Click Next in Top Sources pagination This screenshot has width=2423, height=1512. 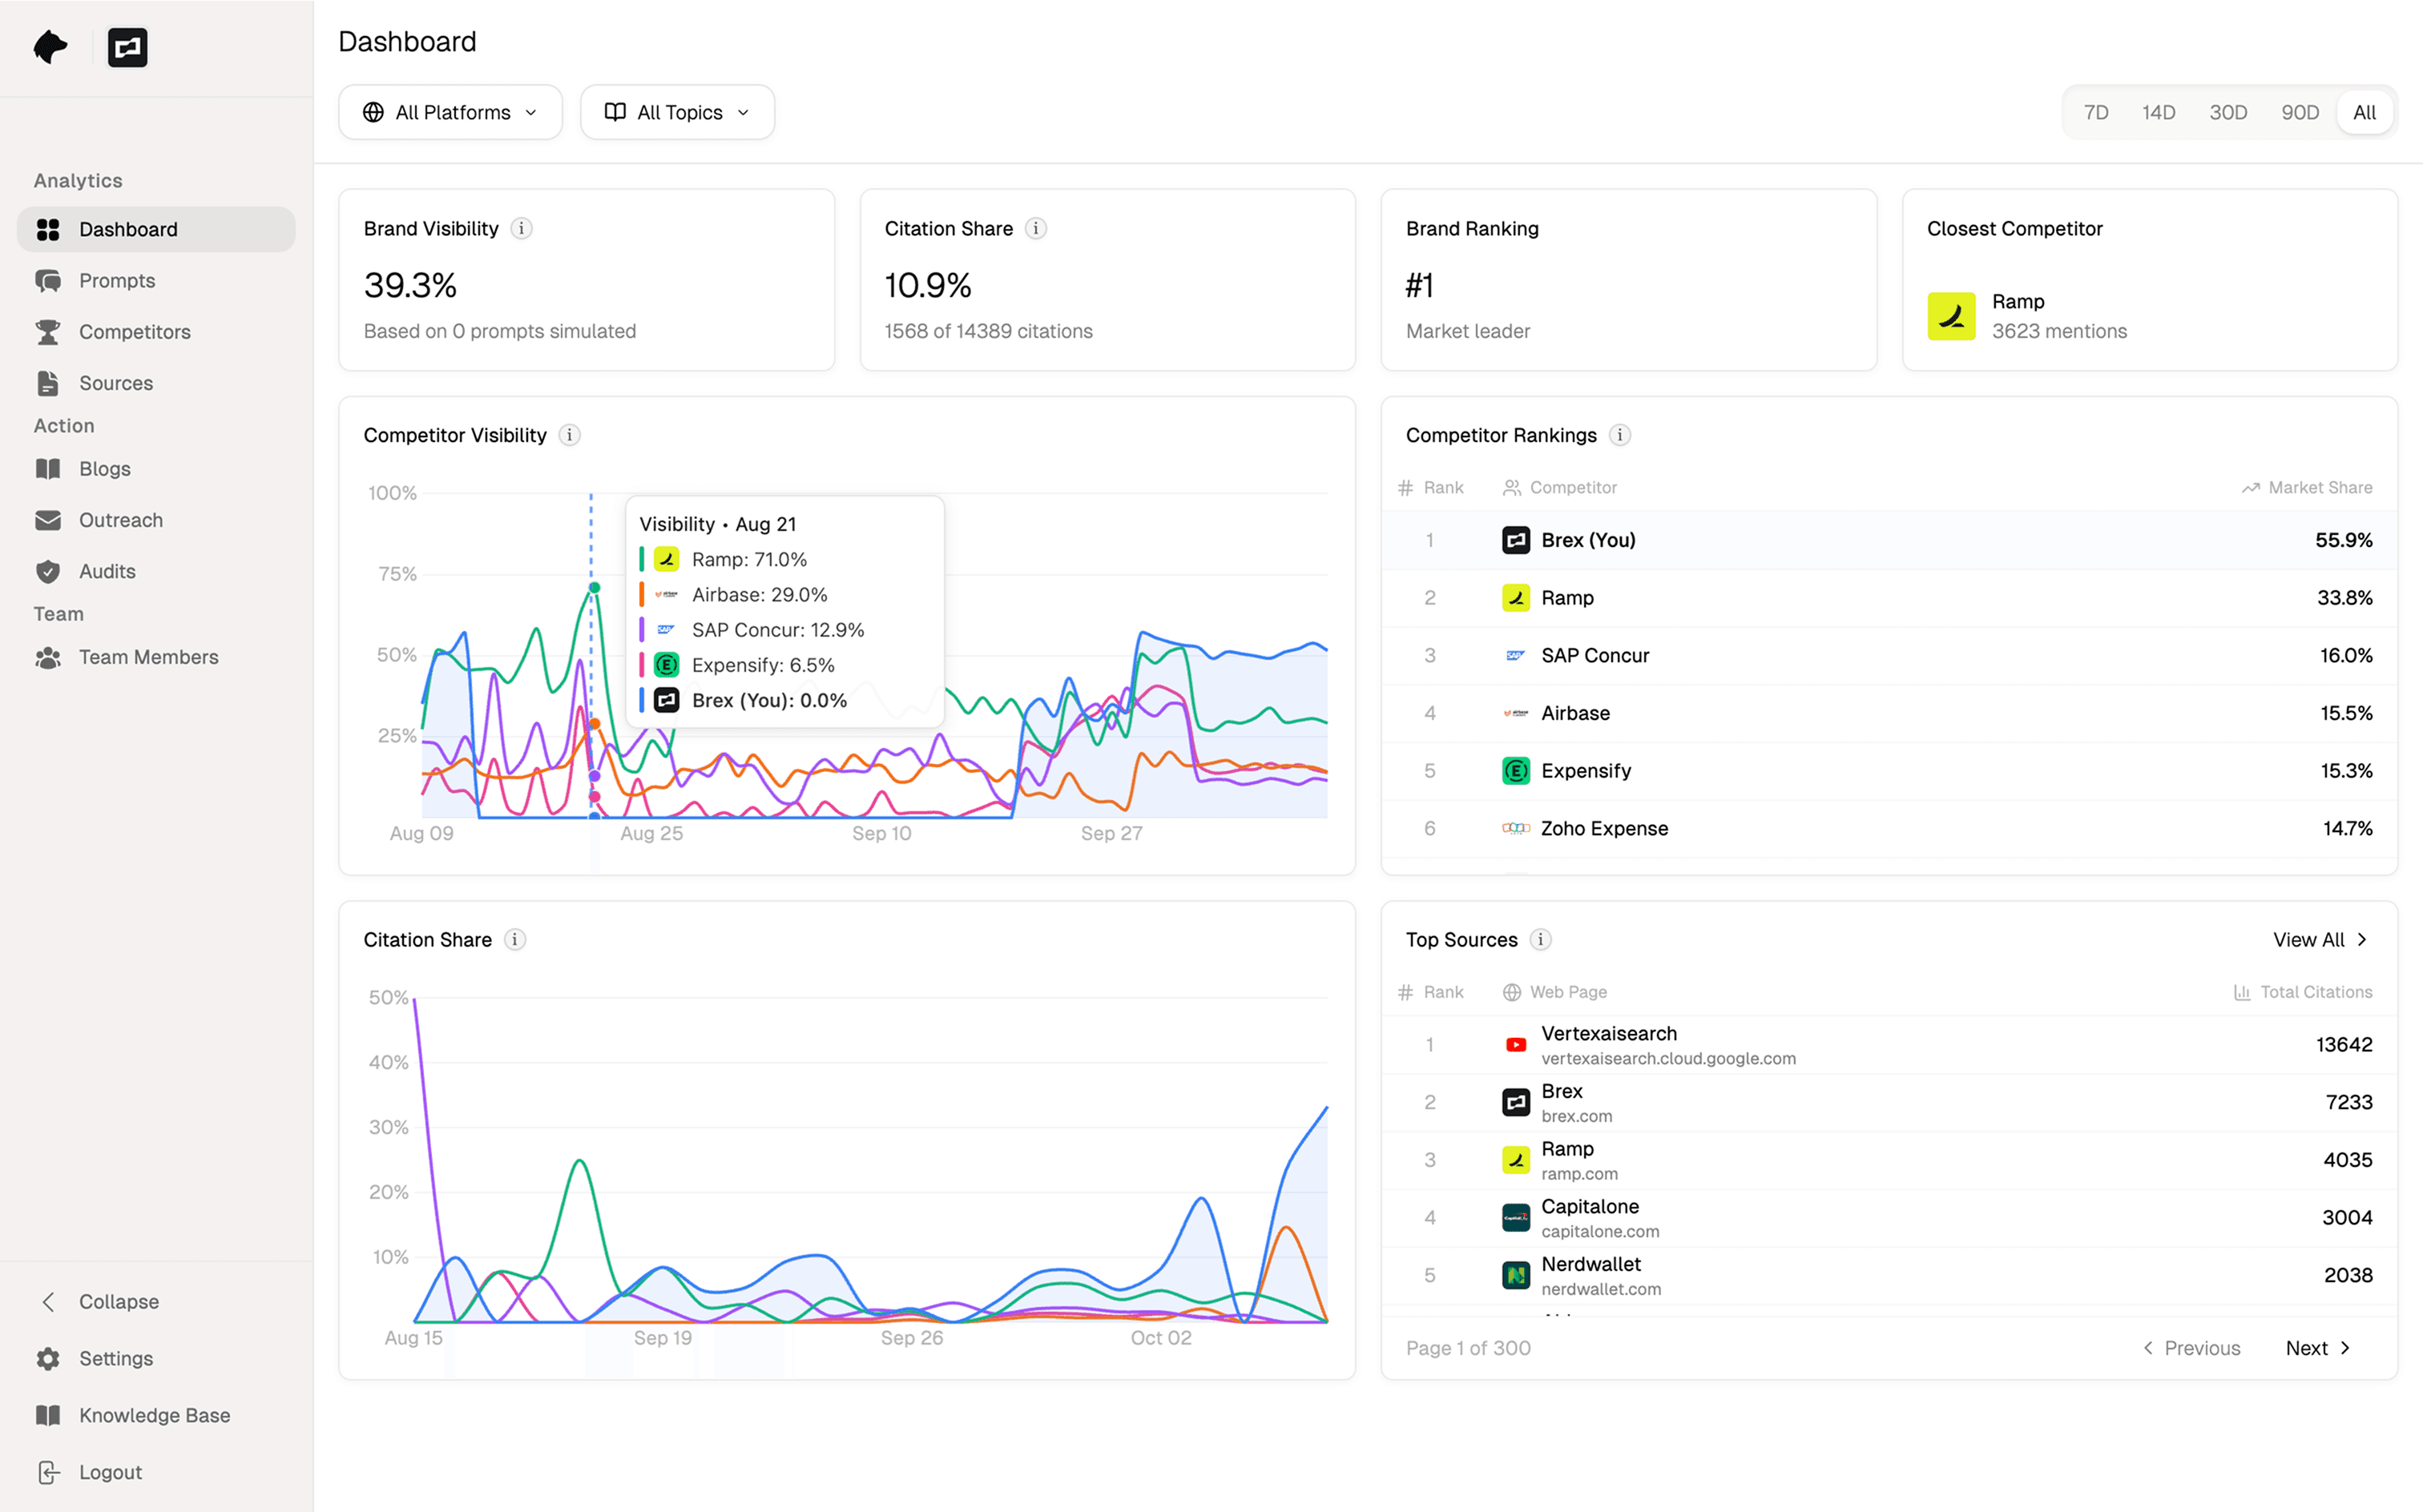click(2317, 1348)
